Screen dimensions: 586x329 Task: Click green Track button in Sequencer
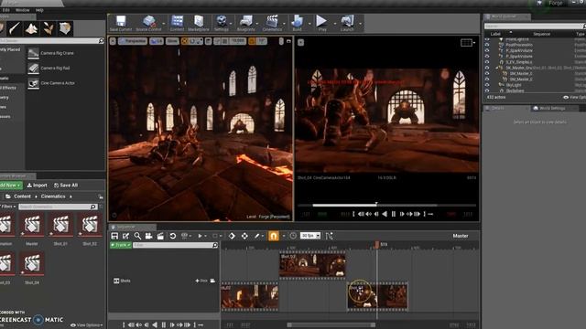click(120, 245)
